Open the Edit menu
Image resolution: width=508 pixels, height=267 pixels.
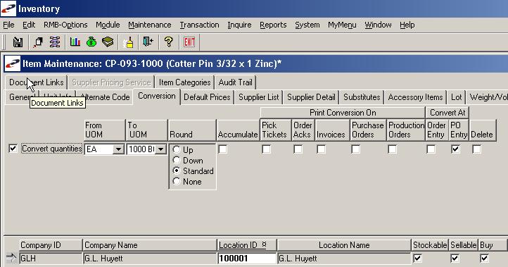pos(29,25)
